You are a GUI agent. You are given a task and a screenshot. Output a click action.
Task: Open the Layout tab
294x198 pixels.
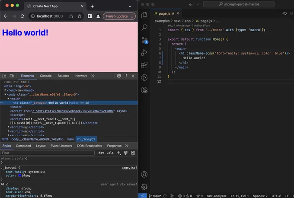[41, 146]
